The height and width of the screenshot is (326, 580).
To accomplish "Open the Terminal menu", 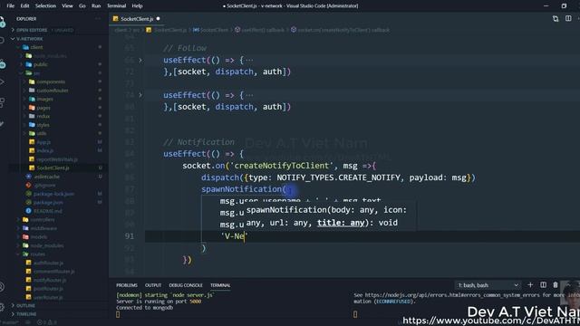I will 117,6.
